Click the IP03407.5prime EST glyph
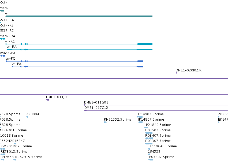 coord(149,138)
